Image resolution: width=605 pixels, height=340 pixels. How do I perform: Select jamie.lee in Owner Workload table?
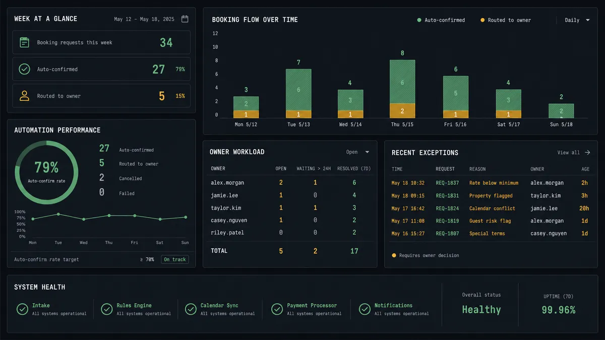pyautogui.click(x=224, y=195)
